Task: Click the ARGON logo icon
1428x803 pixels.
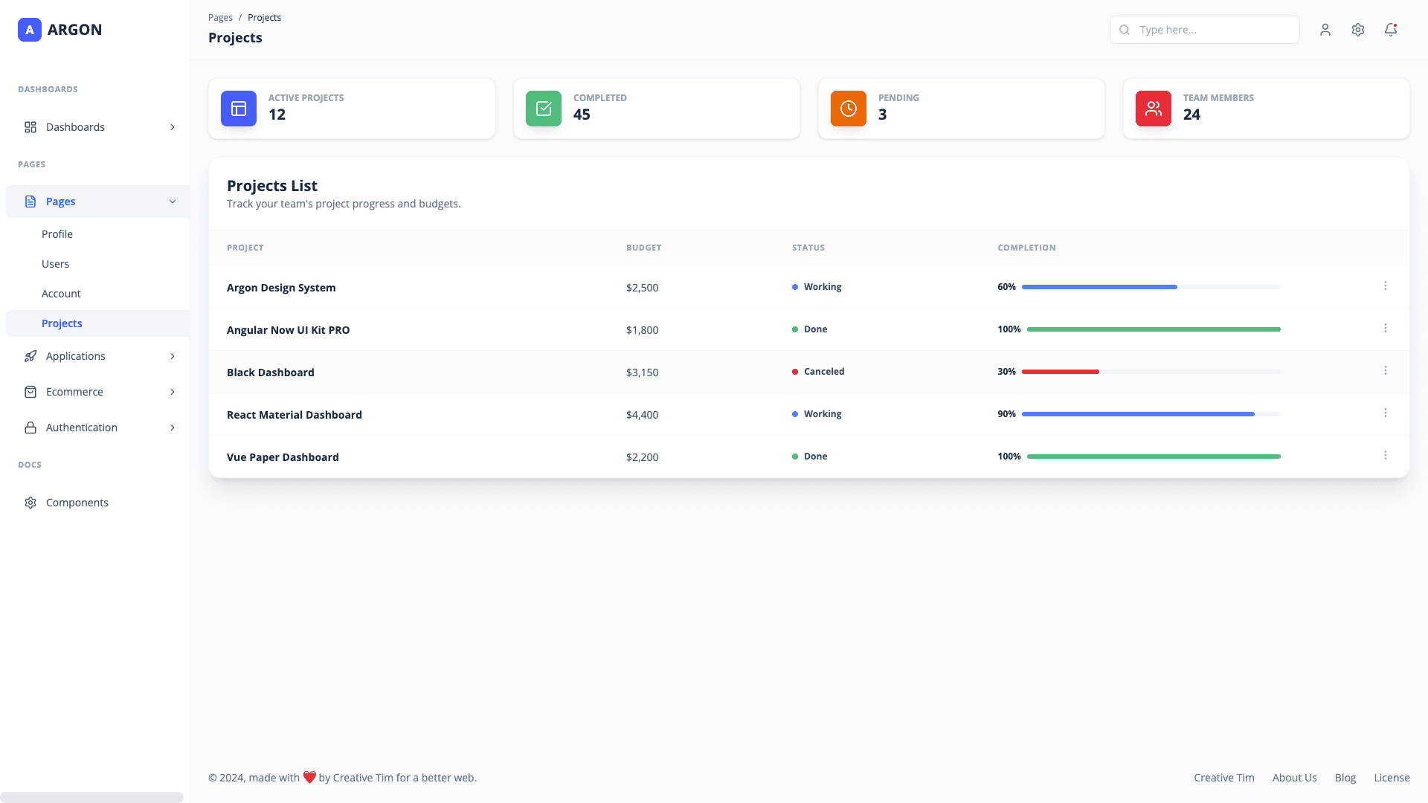Action: (x=30, y=30)
